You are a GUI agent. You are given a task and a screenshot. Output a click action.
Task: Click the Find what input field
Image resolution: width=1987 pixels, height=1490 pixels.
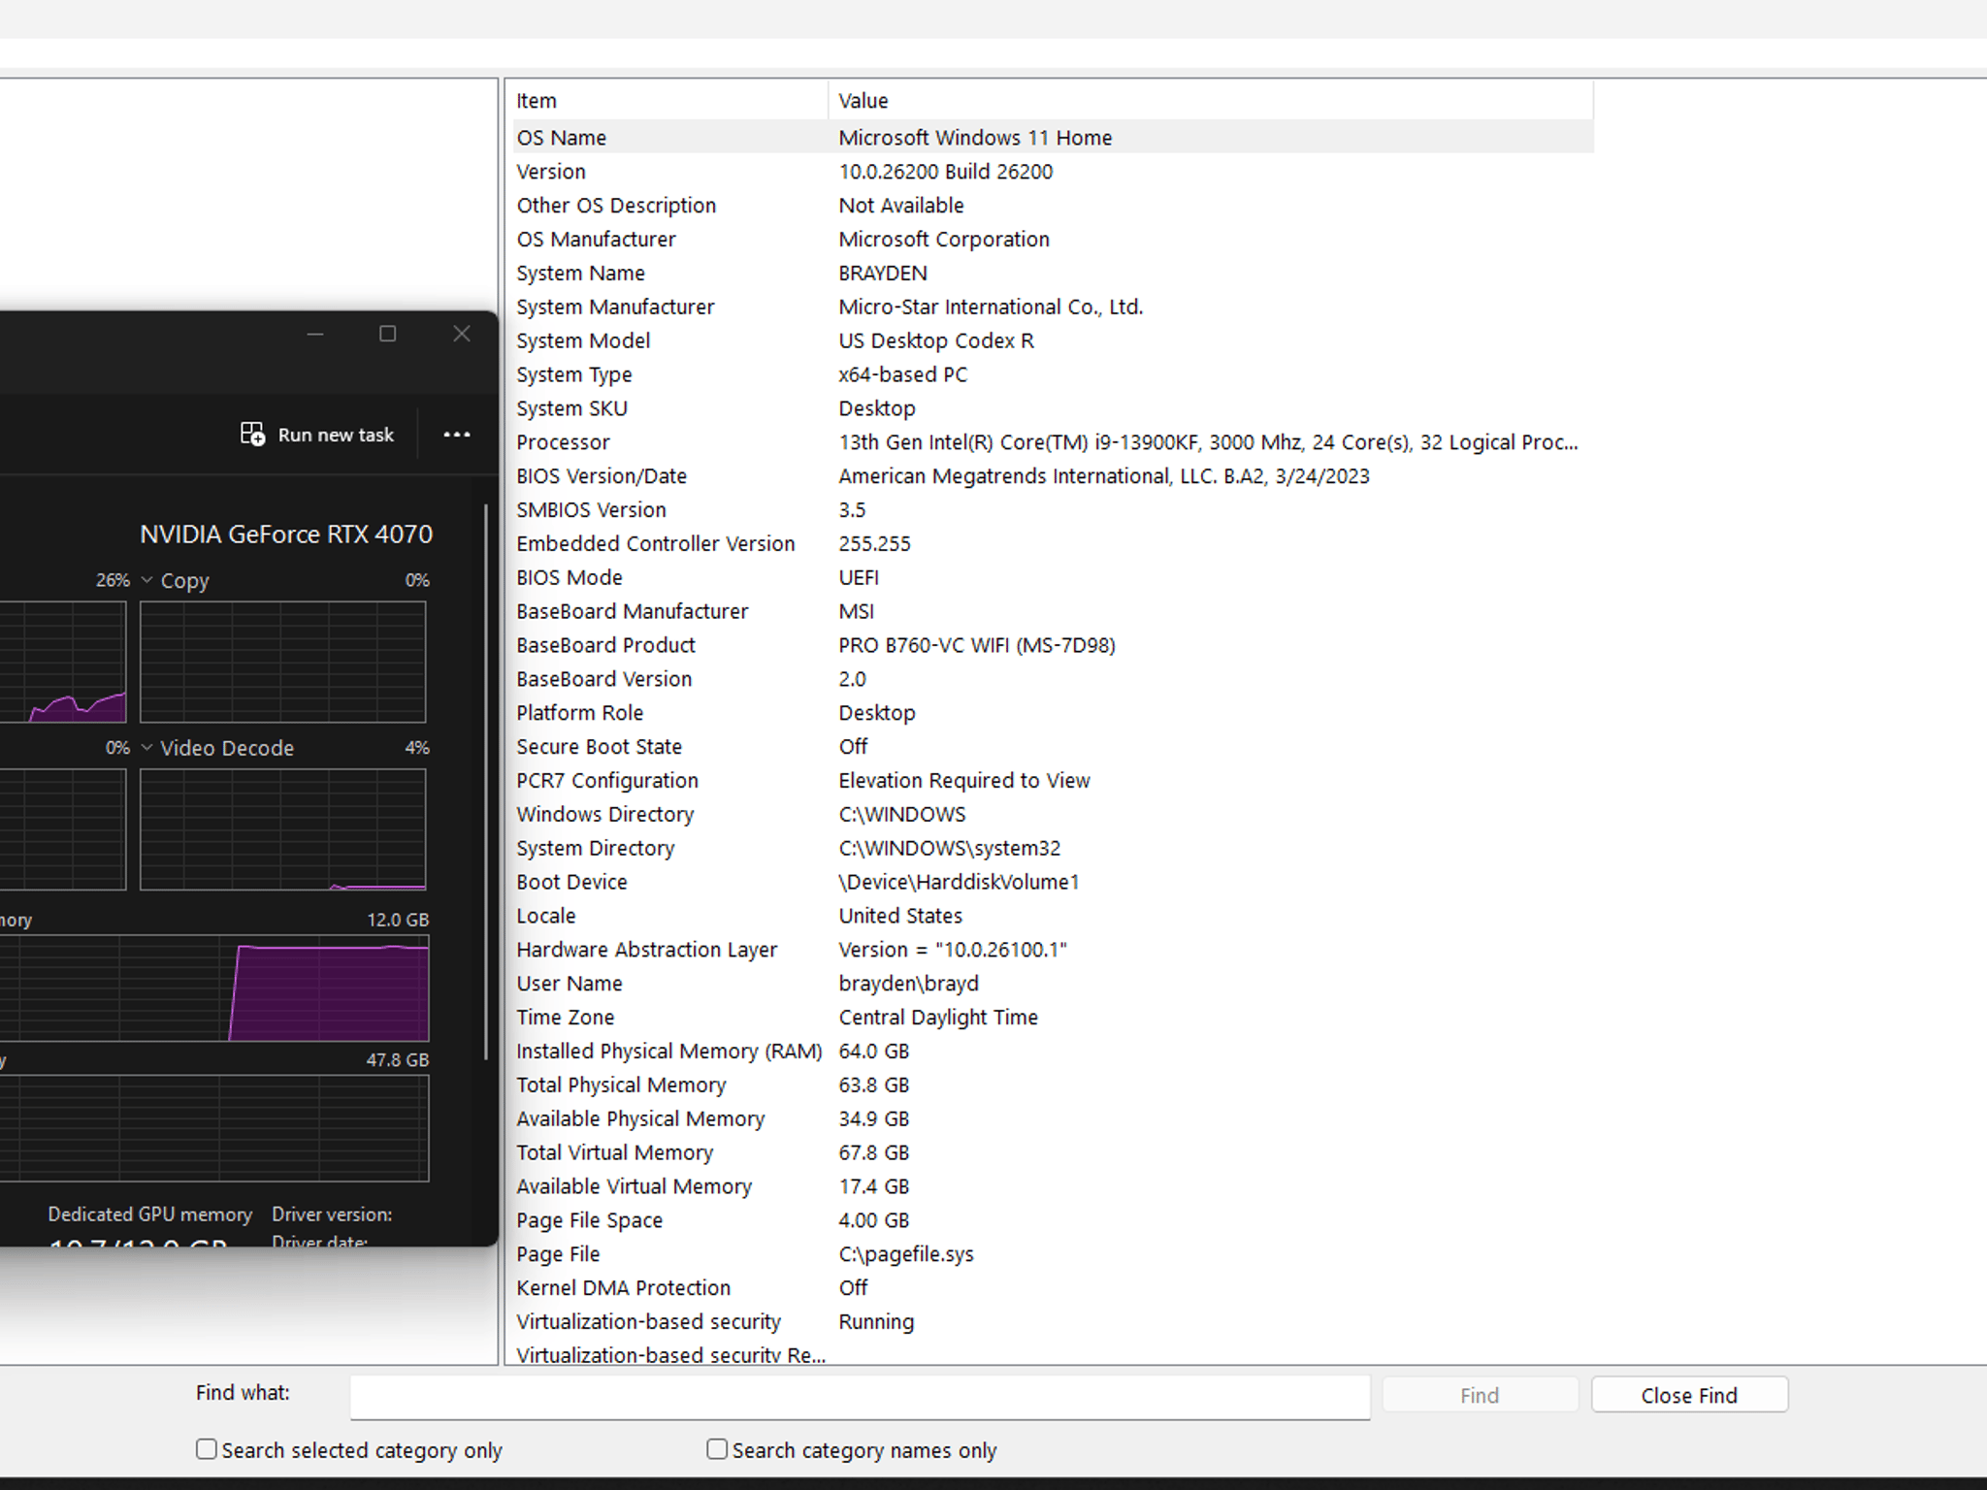[861, 1396]
